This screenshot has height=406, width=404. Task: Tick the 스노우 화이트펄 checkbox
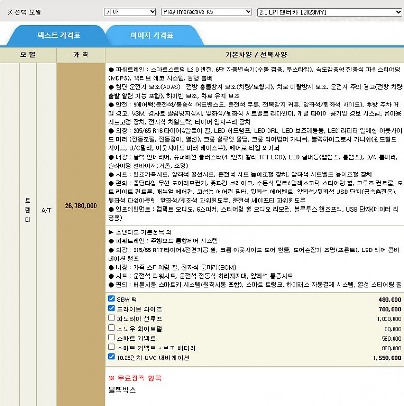pyautogui.click(x=111, y=328)
